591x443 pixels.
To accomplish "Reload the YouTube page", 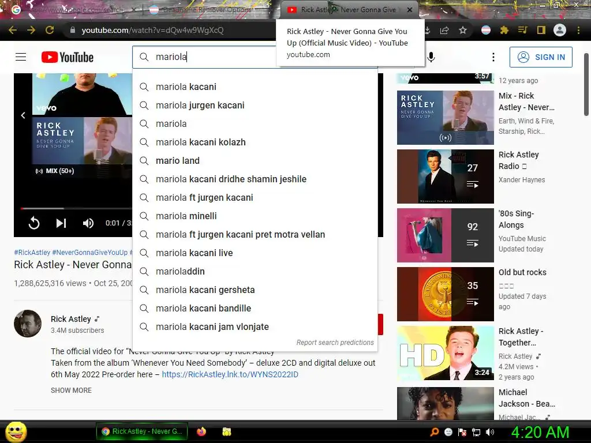I will click(50, 30).
